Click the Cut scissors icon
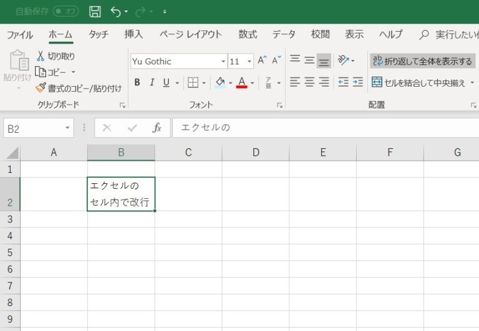The image size is (479, 331). point(41,56)
